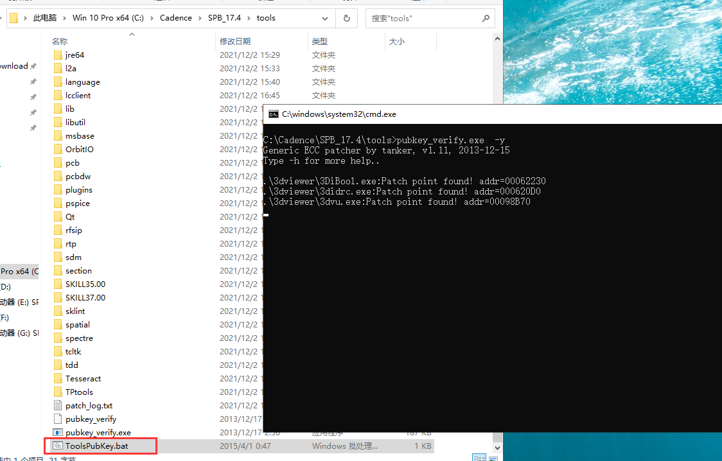Click the refresh icon in the address bar

[x=346, y=18]
